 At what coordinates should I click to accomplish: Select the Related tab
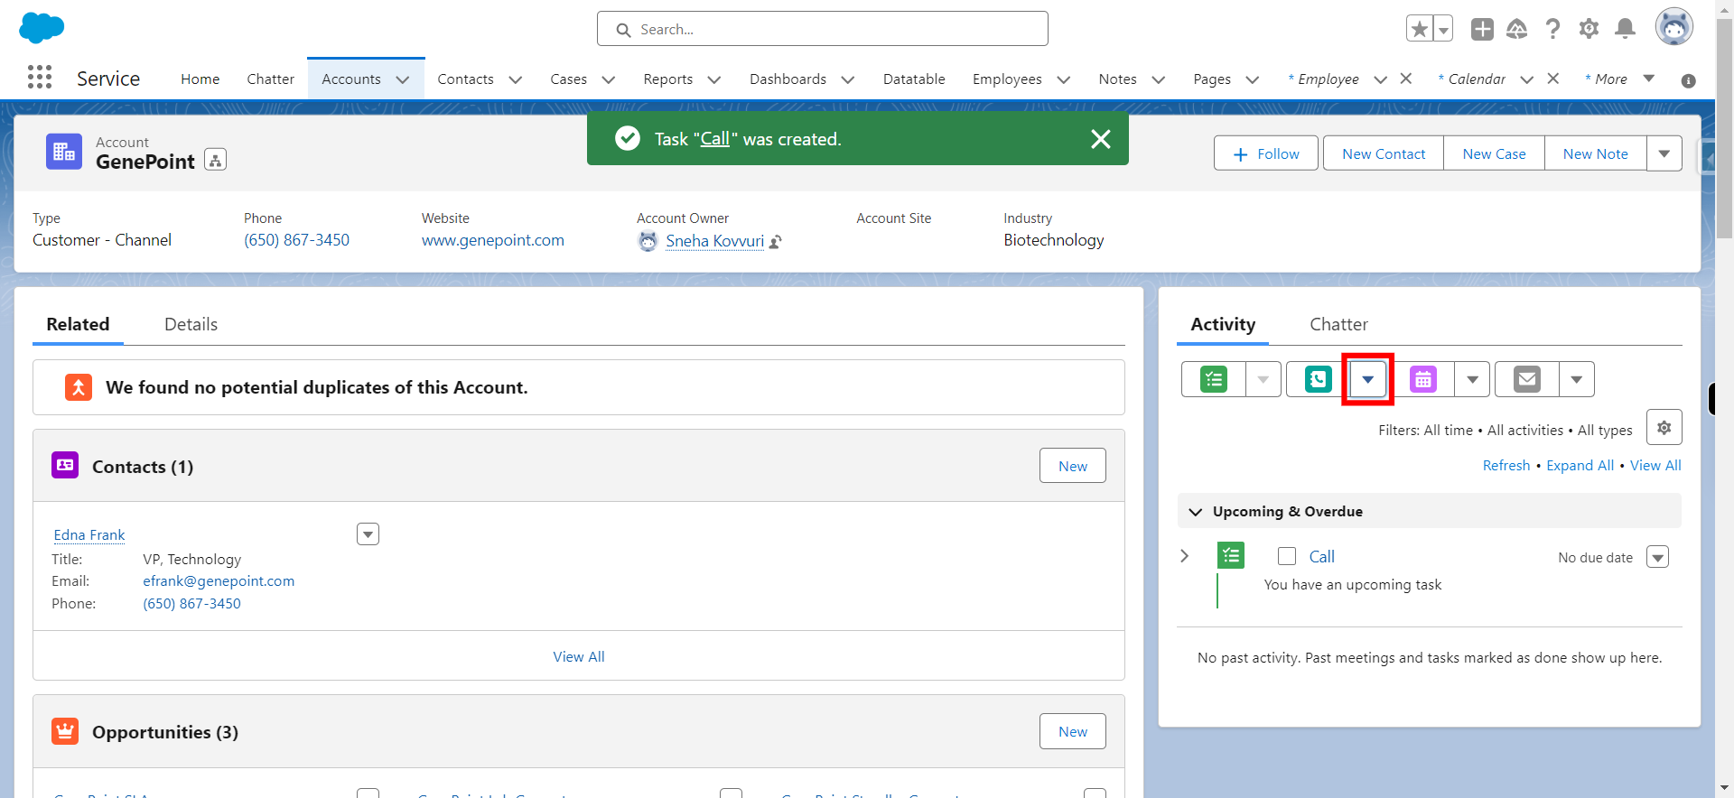point(78,324)
